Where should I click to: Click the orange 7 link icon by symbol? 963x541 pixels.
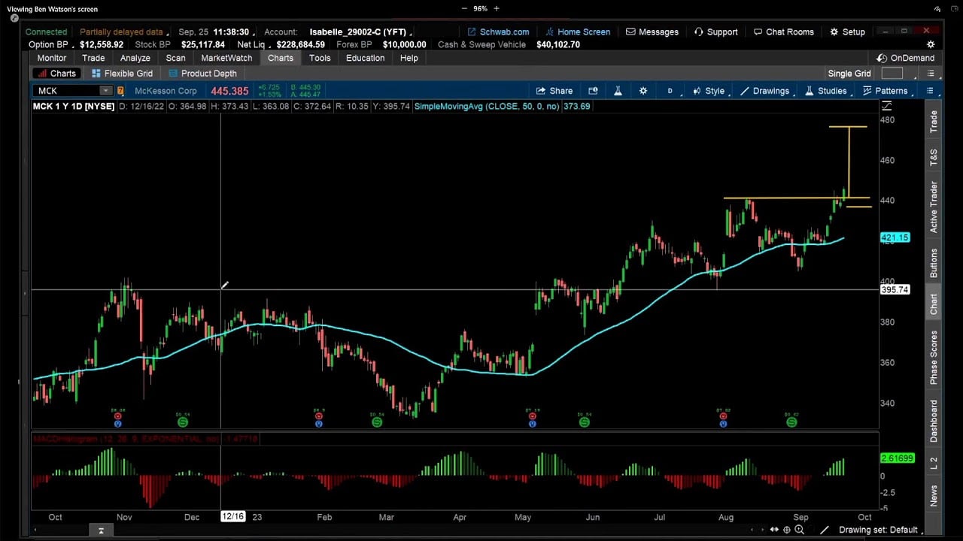[x=120, y=91]
